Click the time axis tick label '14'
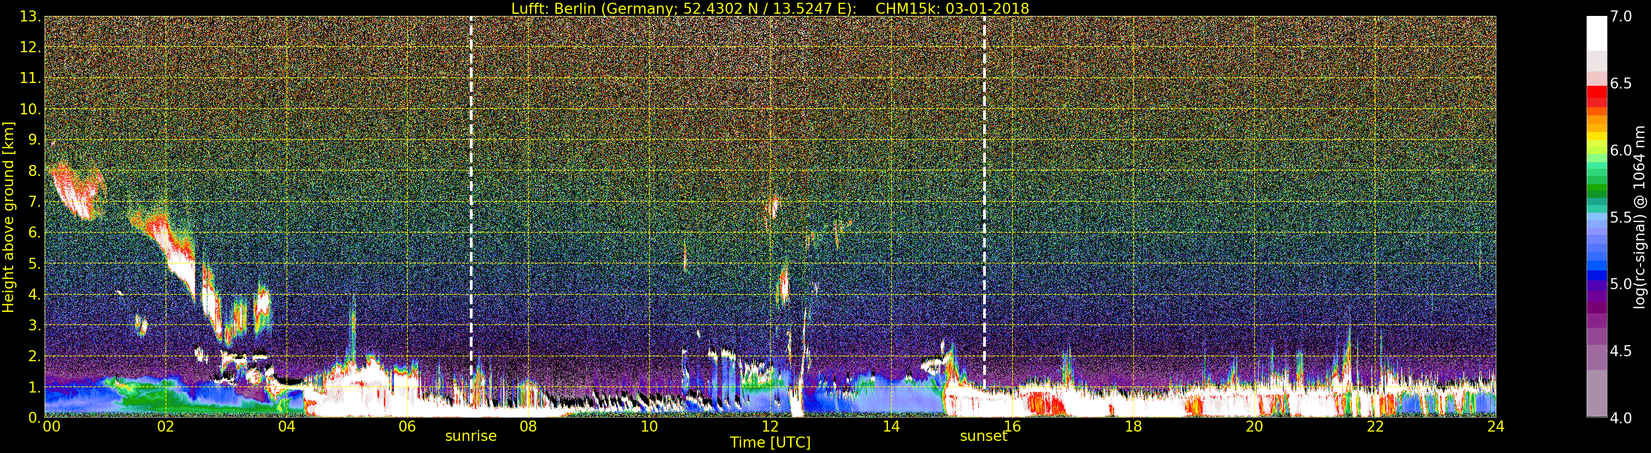 click(891, 427)
